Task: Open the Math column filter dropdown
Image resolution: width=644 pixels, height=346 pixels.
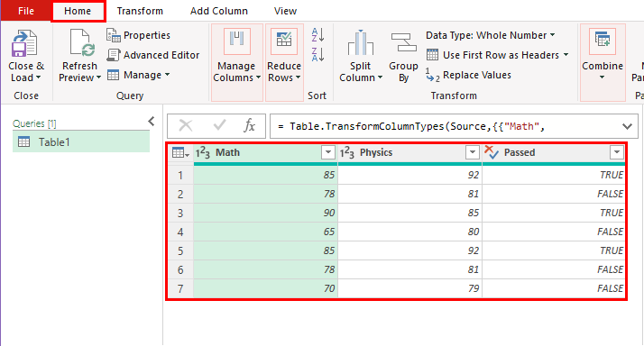Action: click(x=328, y=152)
